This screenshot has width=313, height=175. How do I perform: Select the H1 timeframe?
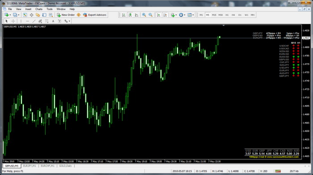point(227,15)
